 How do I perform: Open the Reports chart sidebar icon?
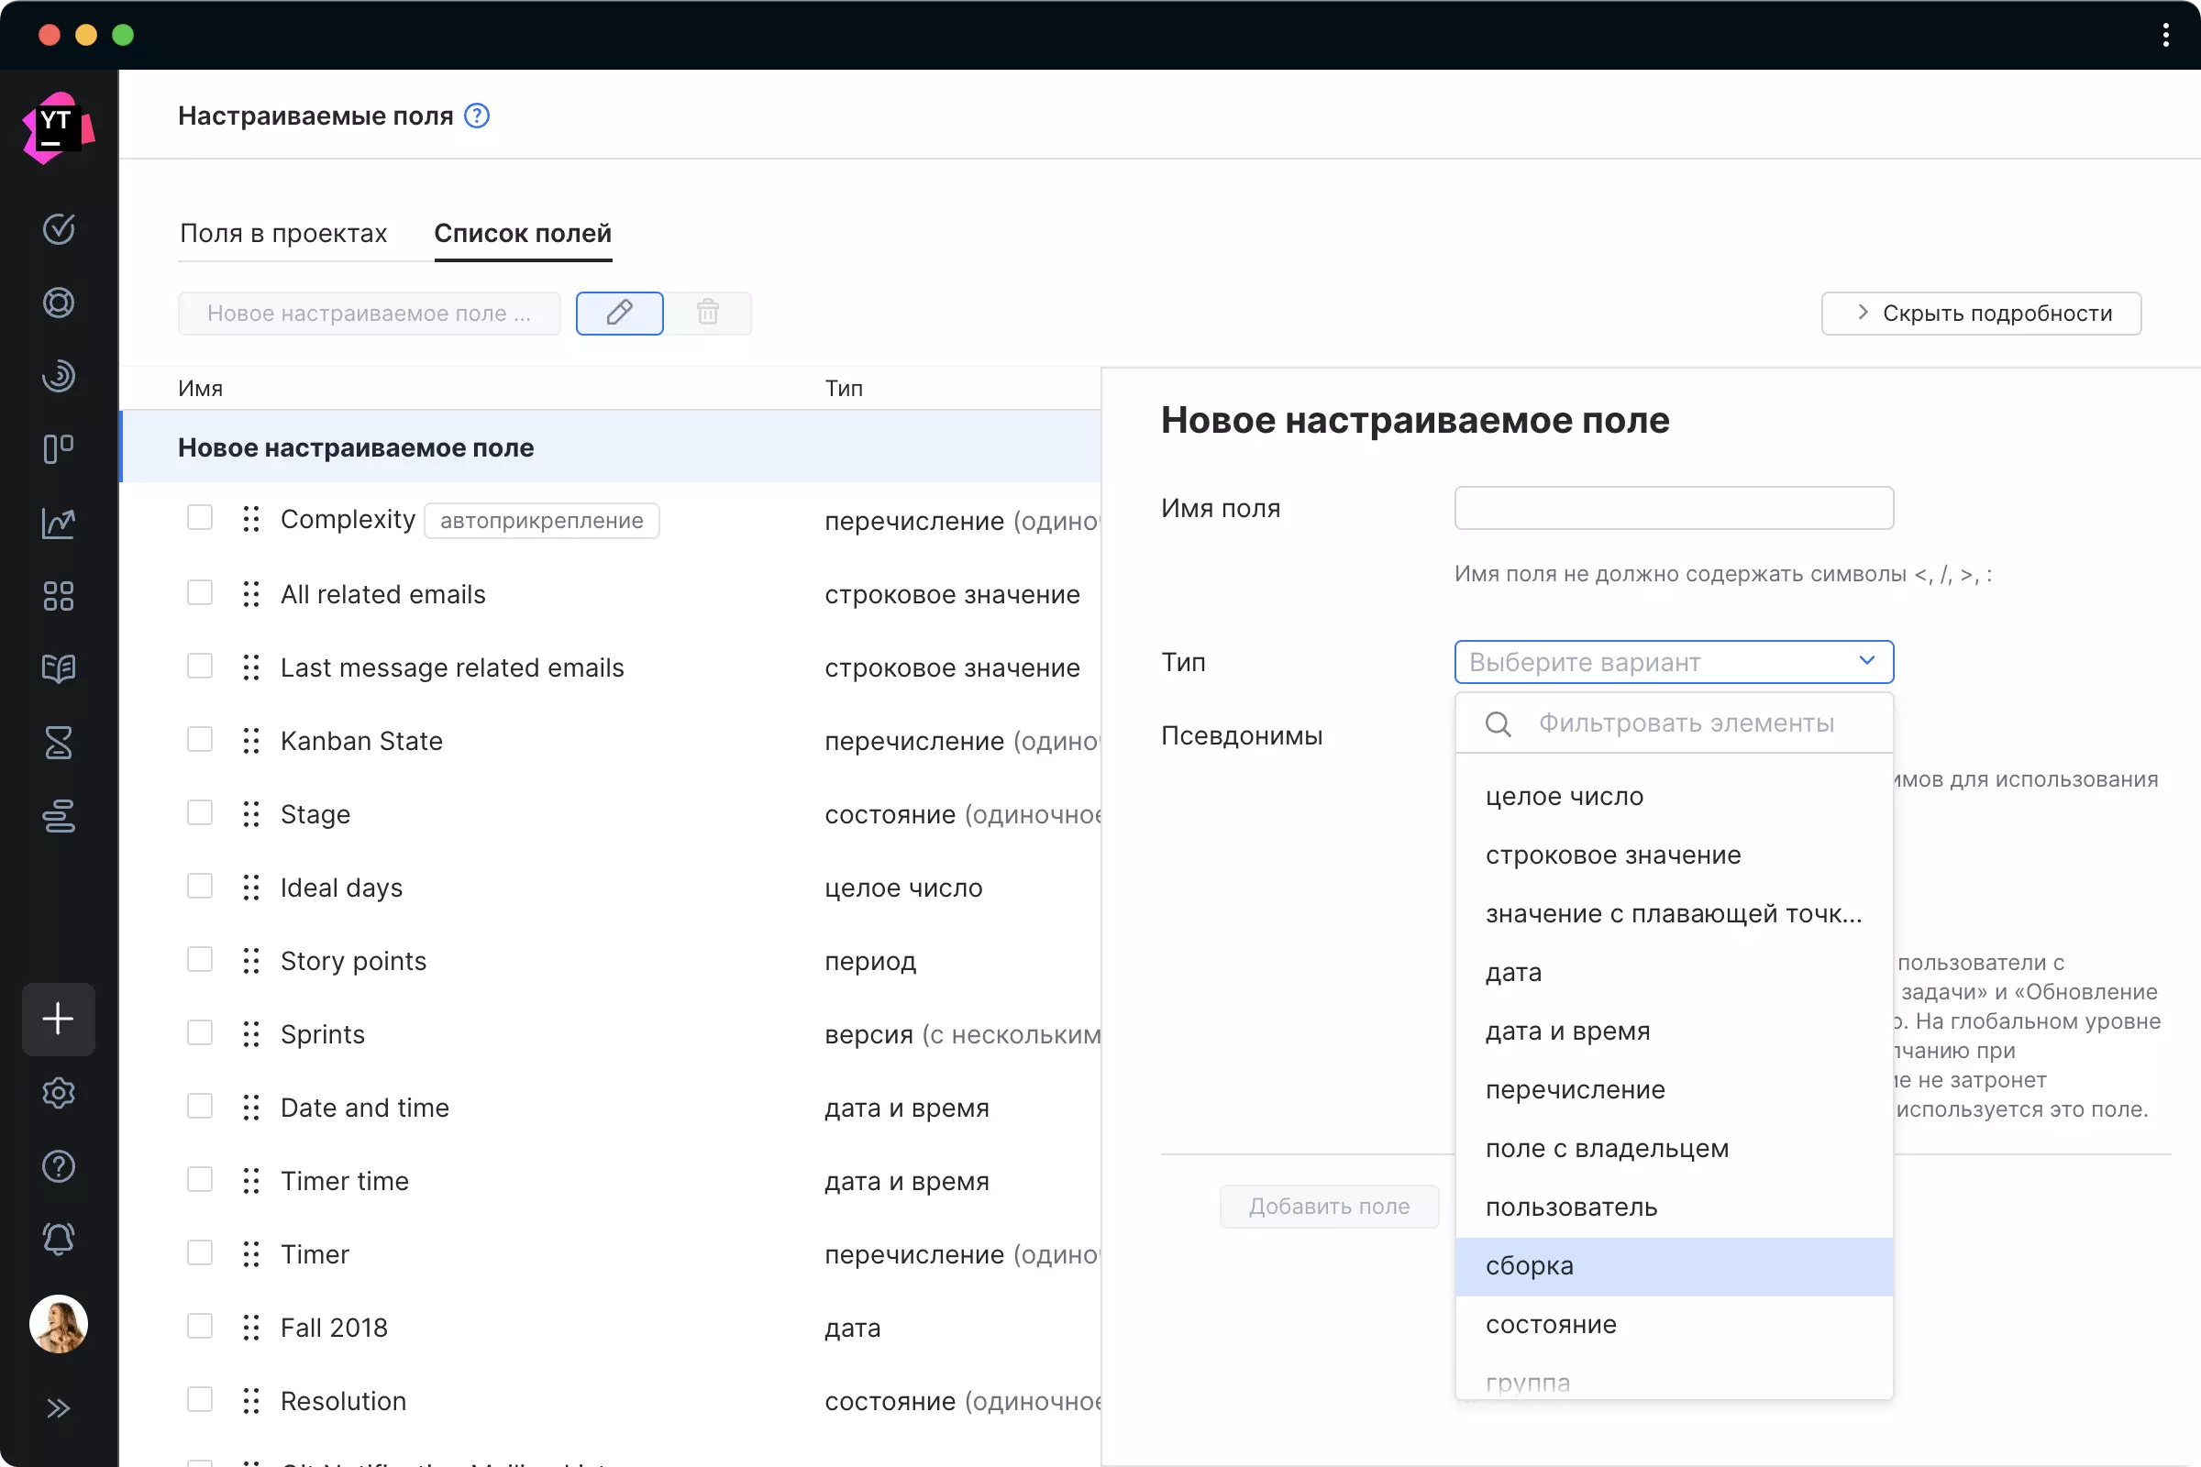[x=58, y=523]
